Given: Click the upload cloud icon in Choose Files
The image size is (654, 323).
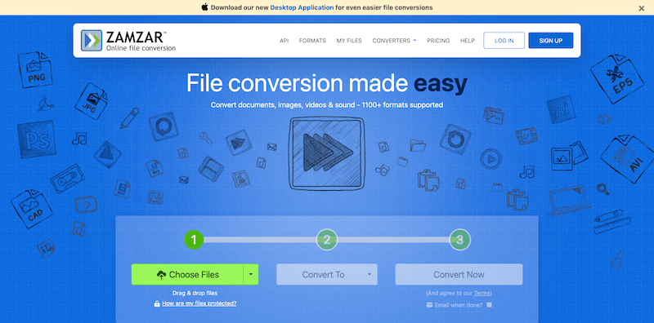Looking at the screenshot, I should [x=161, y=275].
